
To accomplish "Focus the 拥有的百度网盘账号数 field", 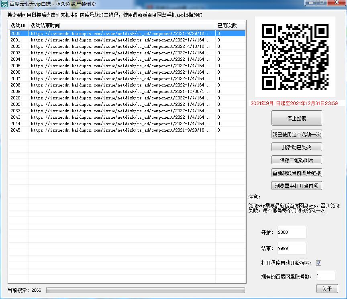I will pos(325,276).
